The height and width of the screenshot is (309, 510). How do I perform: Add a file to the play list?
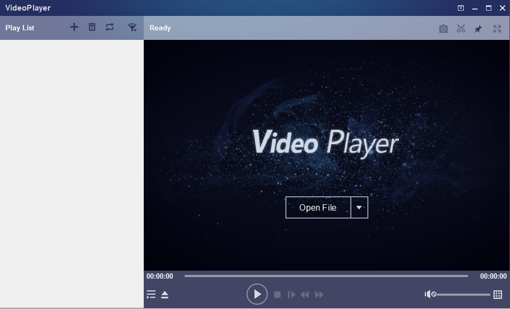click(74, 27)
